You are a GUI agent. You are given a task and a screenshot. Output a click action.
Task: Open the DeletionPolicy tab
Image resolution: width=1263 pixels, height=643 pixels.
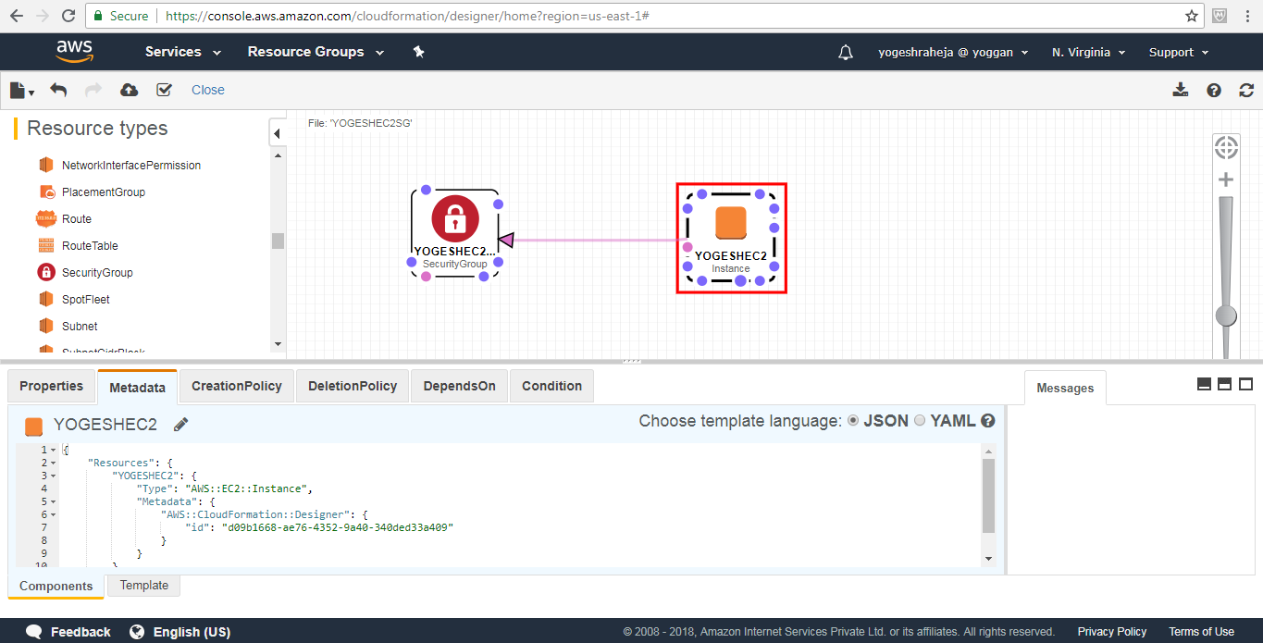[x=353, y=387]
